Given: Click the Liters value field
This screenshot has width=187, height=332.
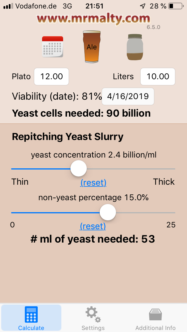Looking at the screenshot, I should 158,77.
